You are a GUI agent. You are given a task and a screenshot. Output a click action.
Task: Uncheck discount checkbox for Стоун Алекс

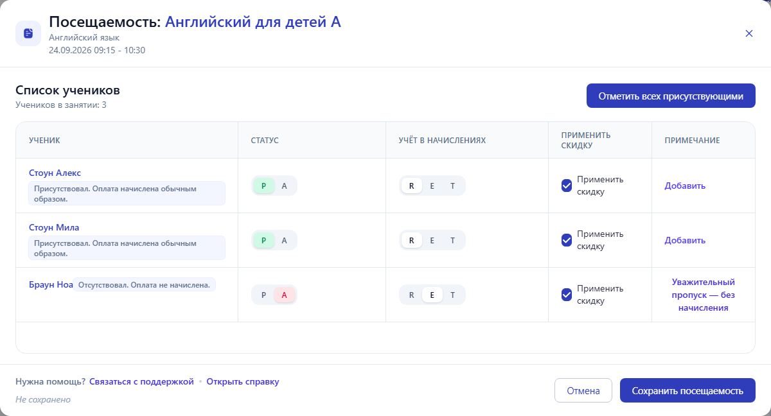point(567,186)
